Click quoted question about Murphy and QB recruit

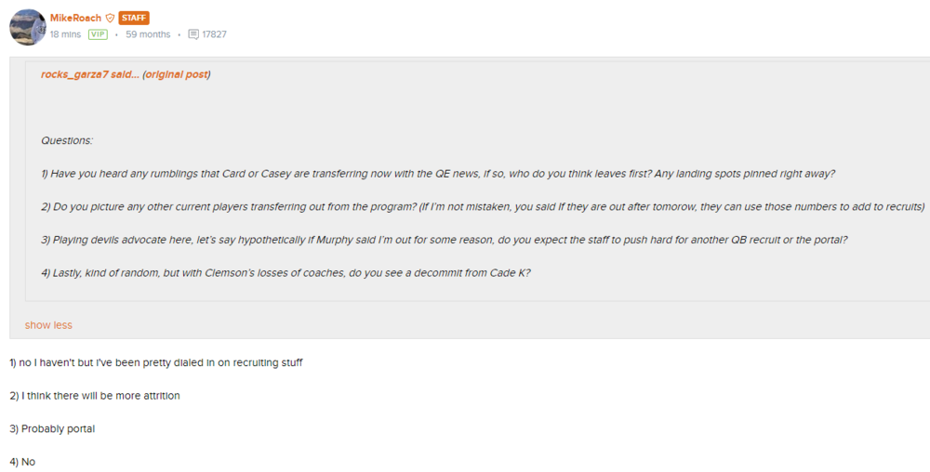pos(444,240)
